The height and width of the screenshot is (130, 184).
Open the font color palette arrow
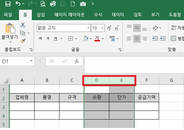pyautogui.click(x=103, y=39)
